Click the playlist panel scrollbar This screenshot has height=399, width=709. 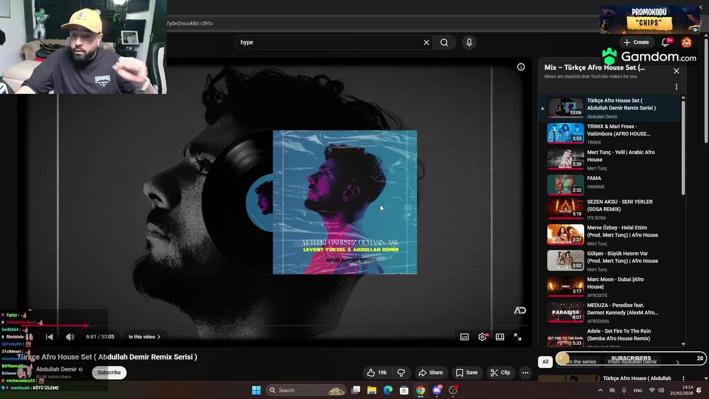click(x=683, y=147)
